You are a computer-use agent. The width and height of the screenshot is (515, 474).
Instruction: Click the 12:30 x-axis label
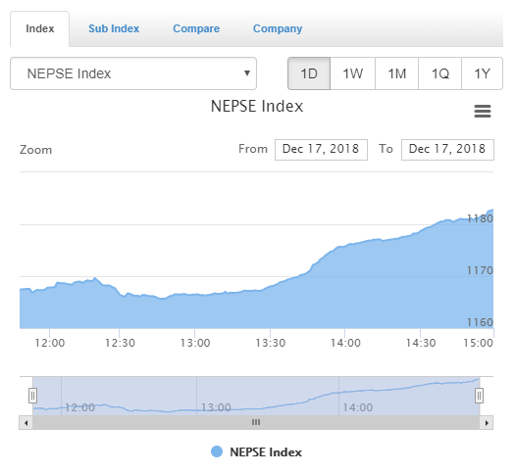point(120,343)
